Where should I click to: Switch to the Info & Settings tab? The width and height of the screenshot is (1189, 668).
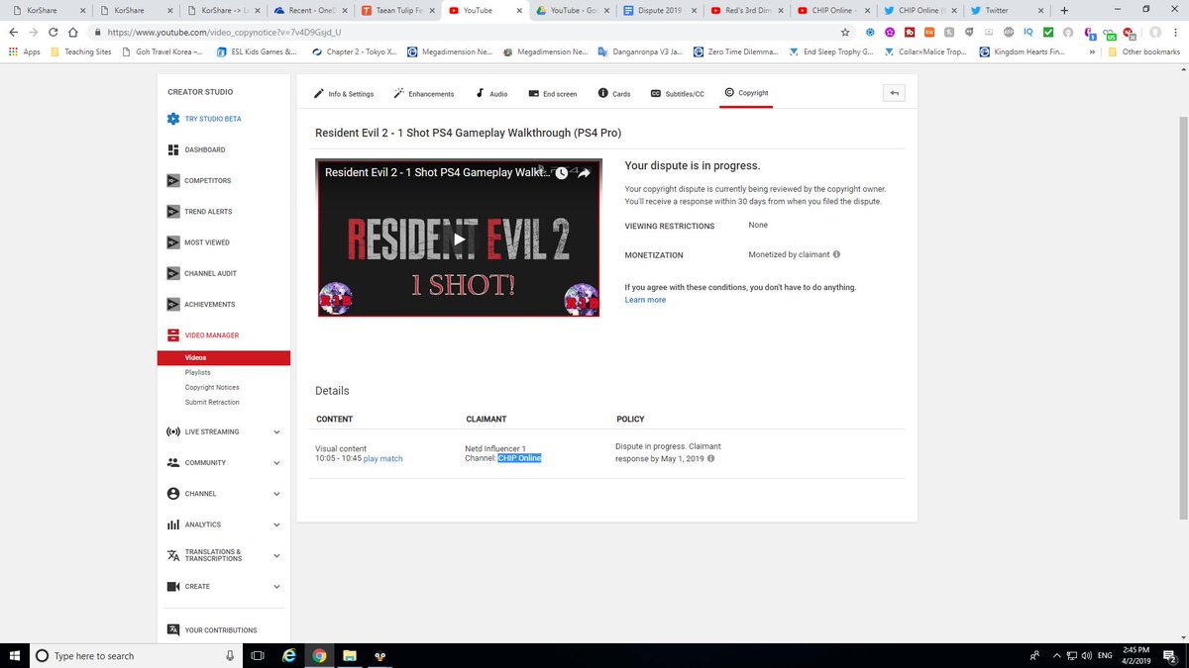pyautogui.click(x=344, y=94)
